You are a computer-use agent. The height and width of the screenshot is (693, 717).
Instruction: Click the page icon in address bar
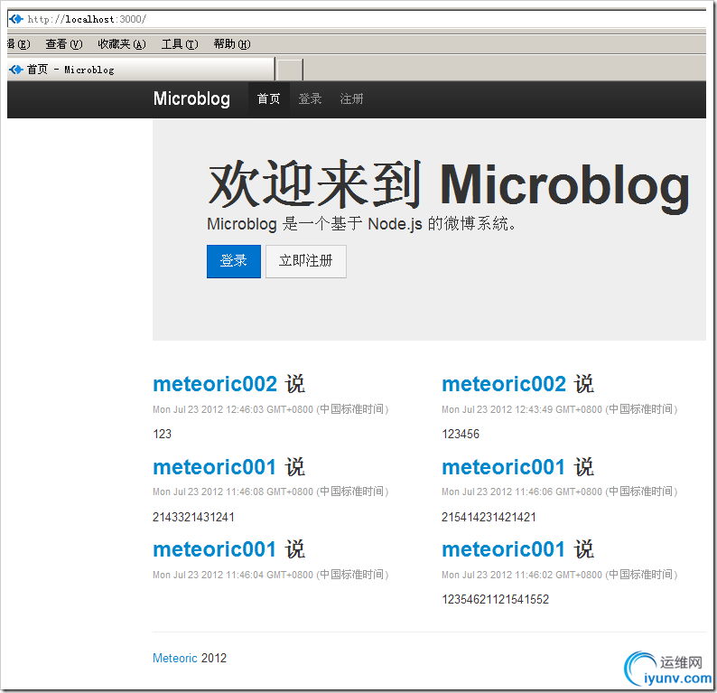point(16,19)
